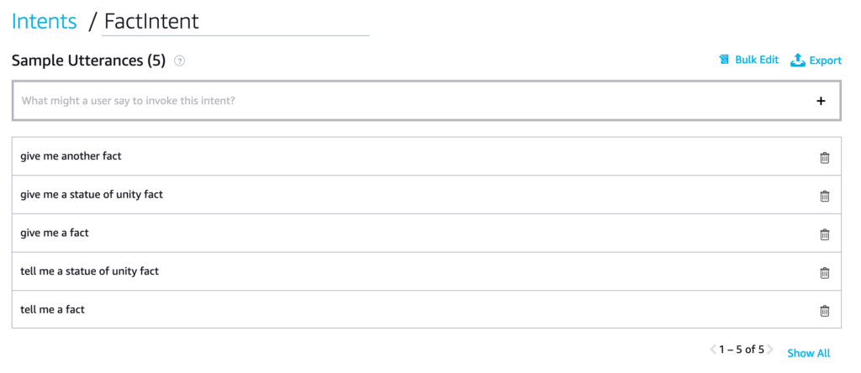This screenshot has width=861, height=373.
Task: Select "give me a statue of unity fact" text
Action: pyautogui.click(x=92, y=195)
